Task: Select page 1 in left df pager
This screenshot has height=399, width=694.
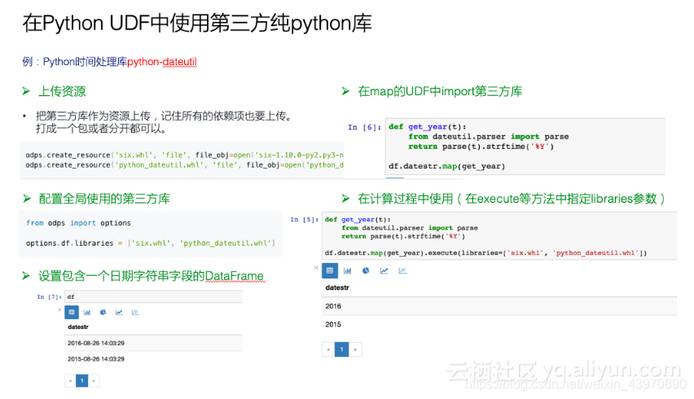Action: point(82,380)
